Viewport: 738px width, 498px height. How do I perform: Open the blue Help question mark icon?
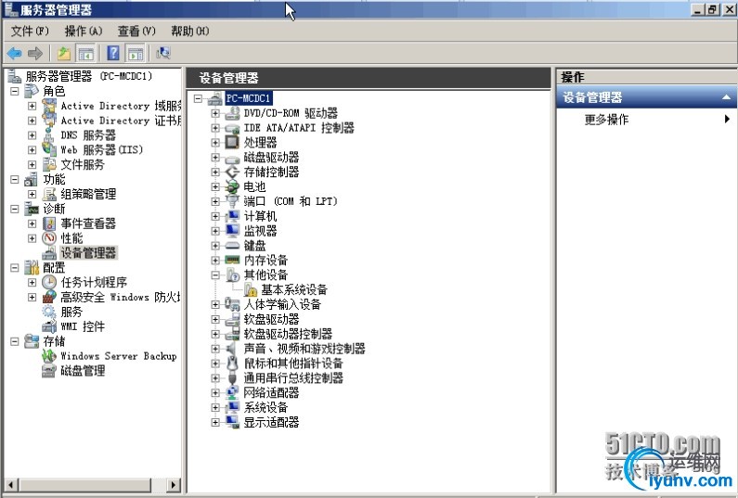tap(113, 53)
